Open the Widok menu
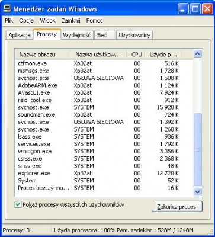This screenshot has width=215, height=237. tap(47, 21)
